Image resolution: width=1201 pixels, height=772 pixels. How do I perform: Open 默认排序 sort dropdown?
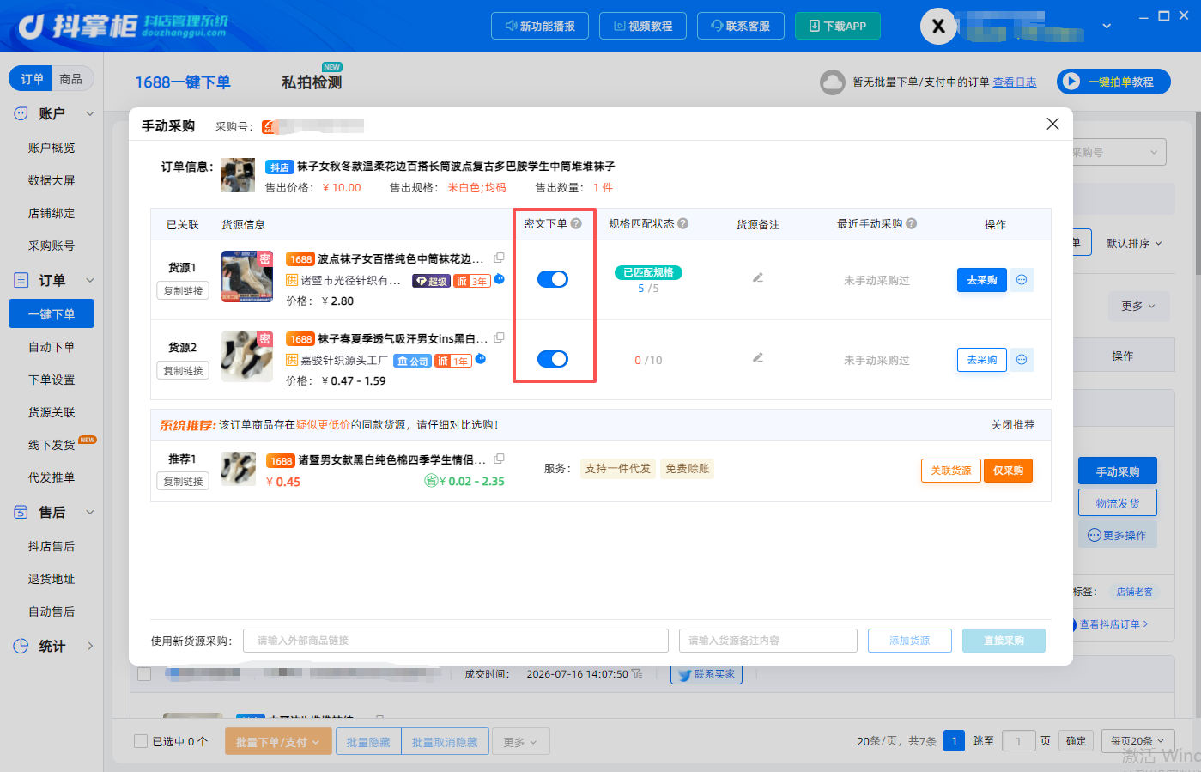tap(1134, 243)
